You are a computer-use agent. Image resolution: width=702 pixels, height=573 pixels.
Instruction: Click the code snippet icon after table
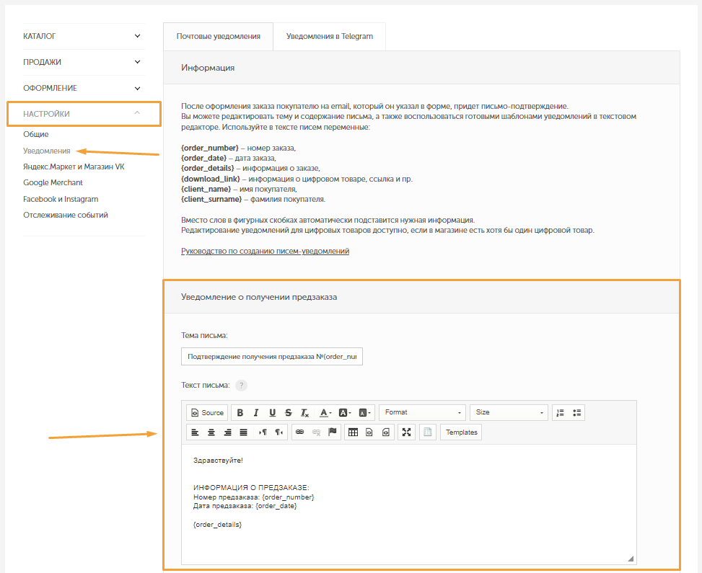coord(369,432)
